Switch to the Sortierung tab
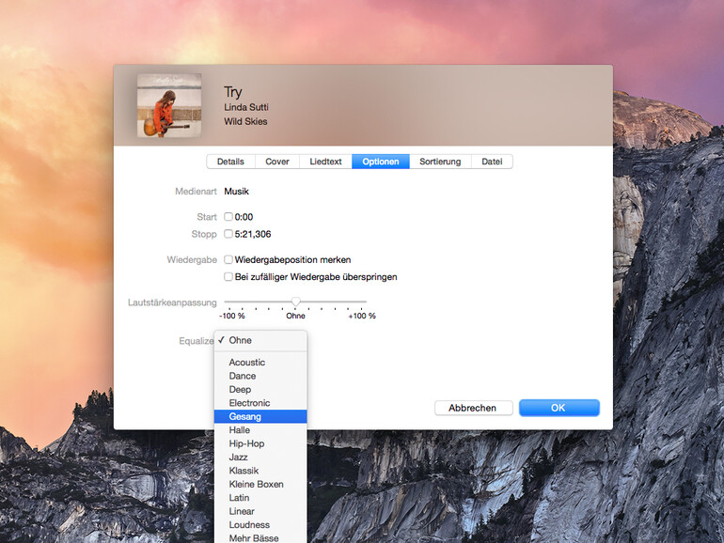This screenshot has height=543, width=724. [440, 162]
